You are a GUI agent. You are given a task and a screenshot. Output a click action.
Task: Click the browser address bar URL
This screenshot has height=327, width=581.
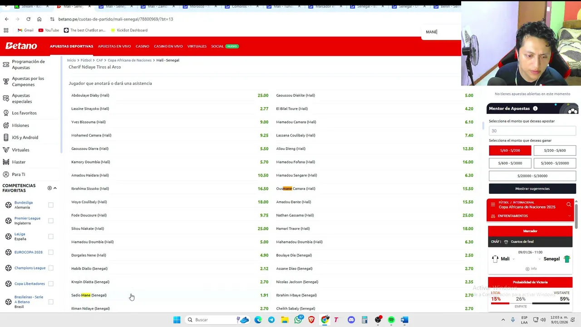pos(115,19)
